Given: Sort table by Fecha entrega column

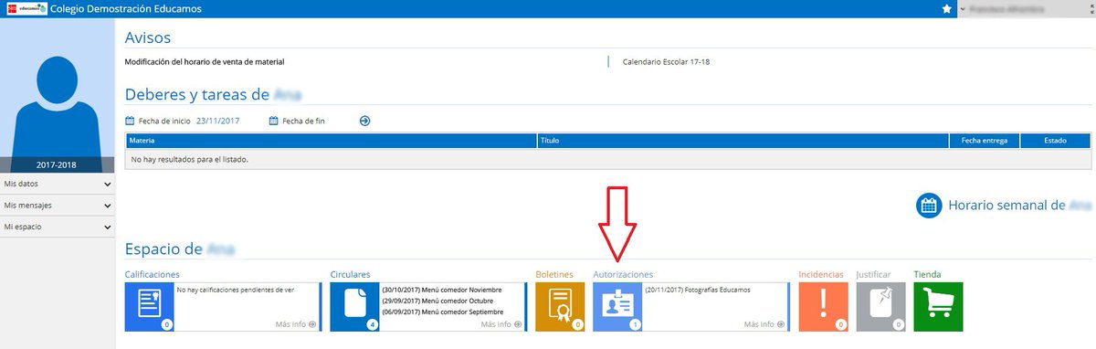Looking at the screenshot, I should 985,141.
